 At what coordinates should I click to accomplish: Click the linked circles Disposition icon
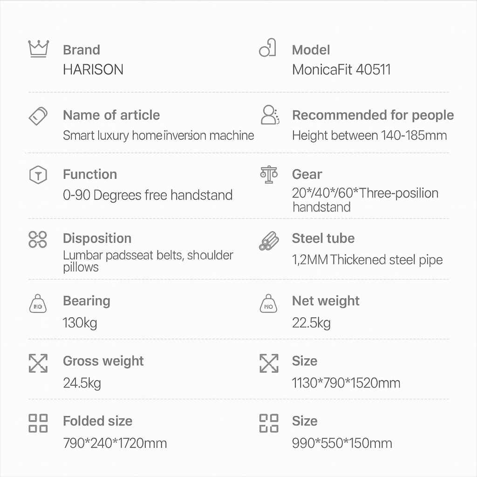38,239
